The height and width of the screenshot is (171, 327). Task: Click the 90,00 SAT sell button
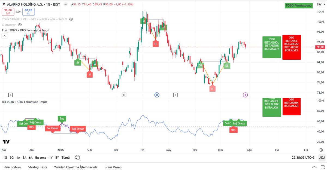tap(8, 12)
